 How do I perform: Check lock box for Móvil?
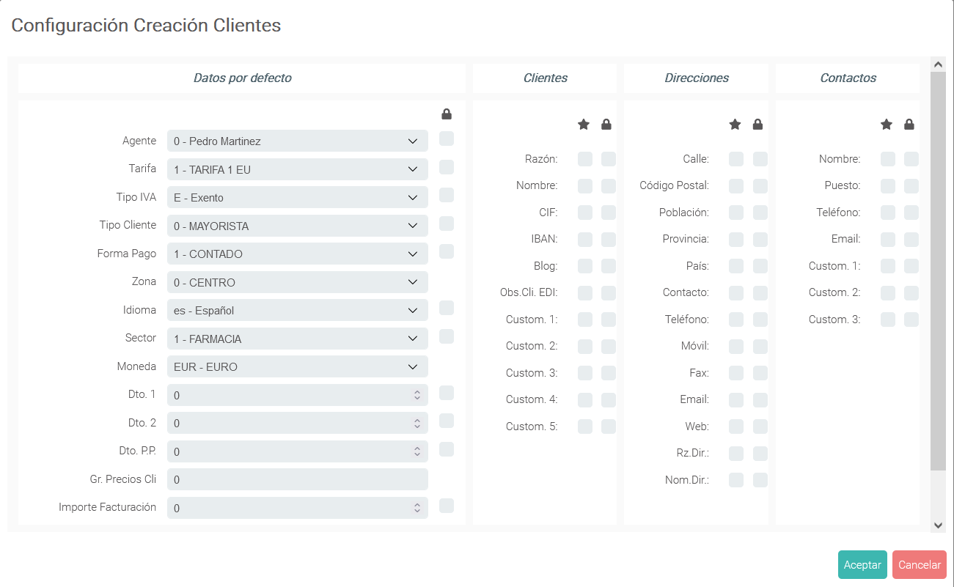[760, 346]
